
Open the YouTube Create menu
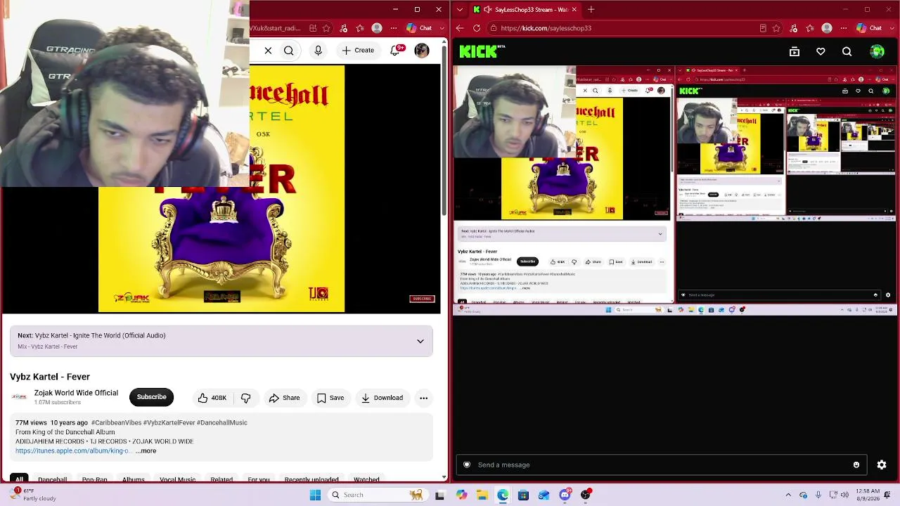[x=358, y=51]
